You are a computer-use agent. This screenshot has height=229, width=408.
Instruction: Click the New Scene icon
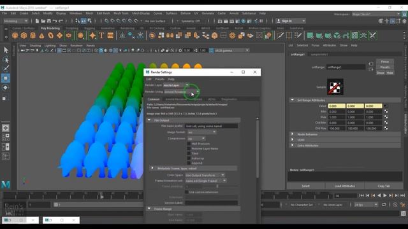pyautogui.click(x=37, y=21)
